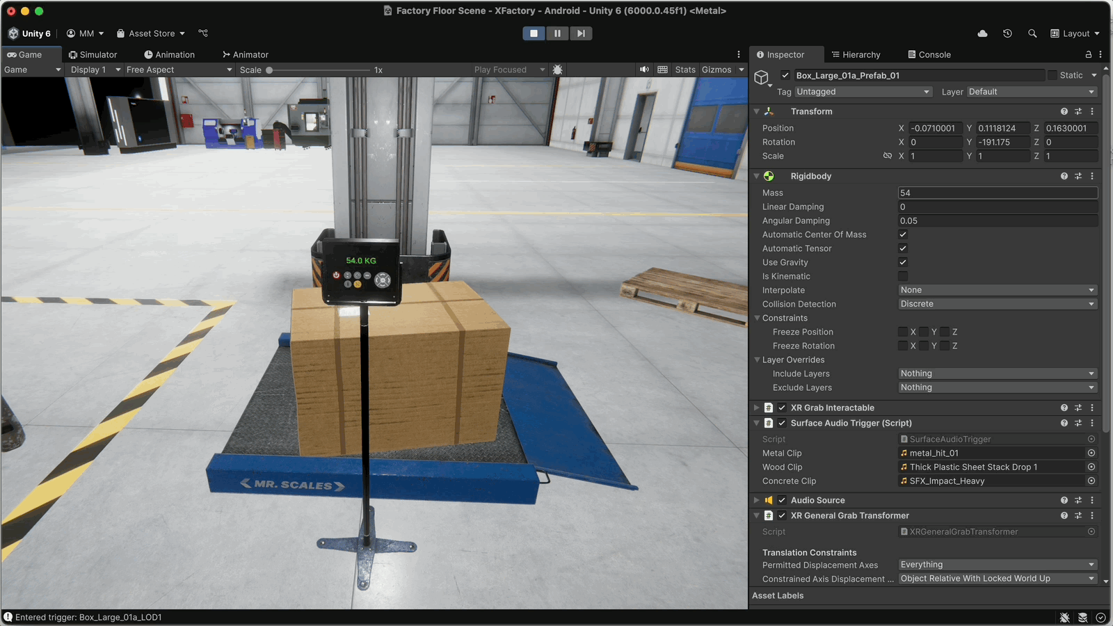Open object picker for Metal Clip
This screenshot has height=626, width=1113.
tap(1091, 454)
